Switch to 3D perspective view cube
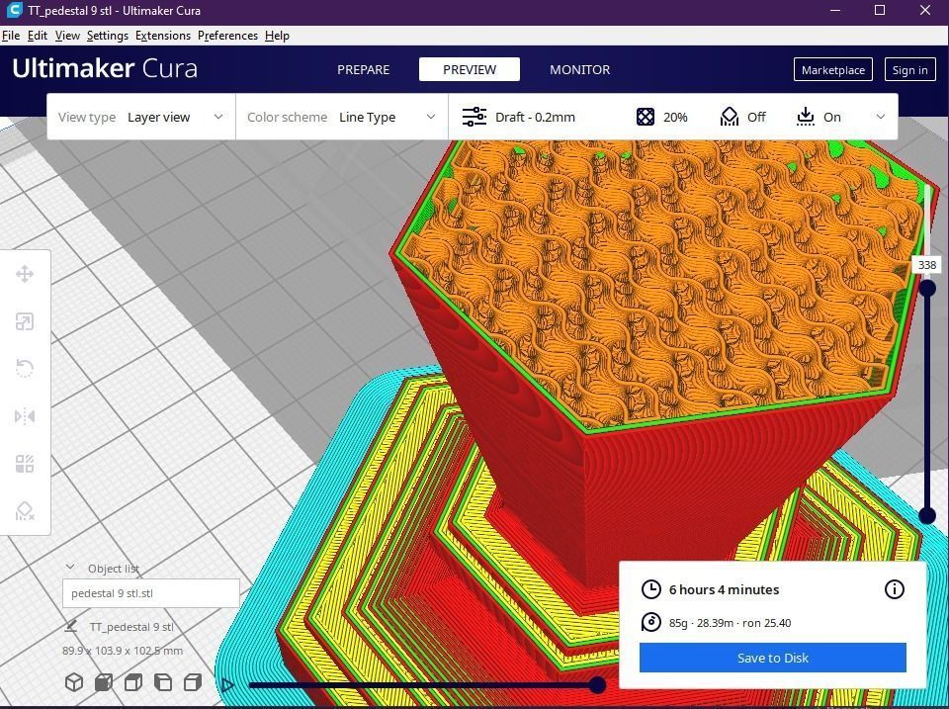This screenshot has width=949, height=709. pyautogui.click(x=74, y=682)
